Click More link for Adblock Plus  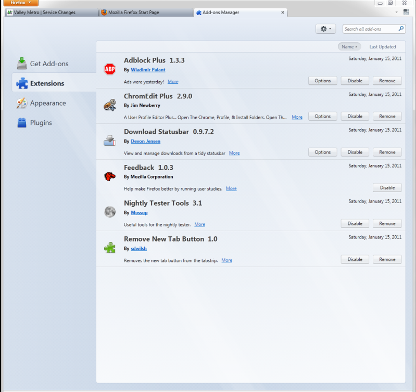[173, 81]
